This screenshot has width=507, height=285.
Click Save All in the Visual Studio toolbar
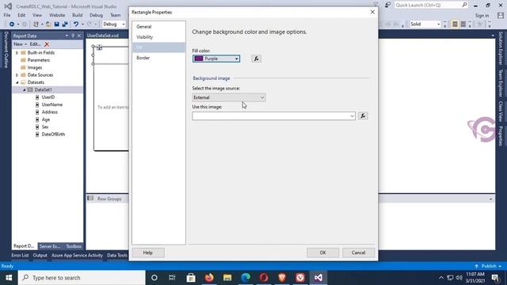click(65, 25)
